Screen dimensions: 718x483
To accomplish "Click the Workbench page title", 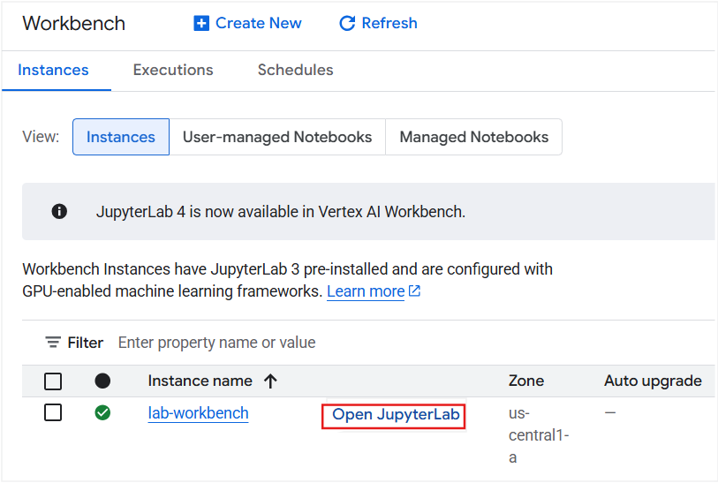I will [73, 23].
